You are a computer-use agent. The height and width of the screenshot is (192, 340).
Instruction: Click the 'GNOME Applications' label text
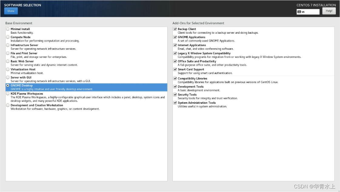click(192, 37)
